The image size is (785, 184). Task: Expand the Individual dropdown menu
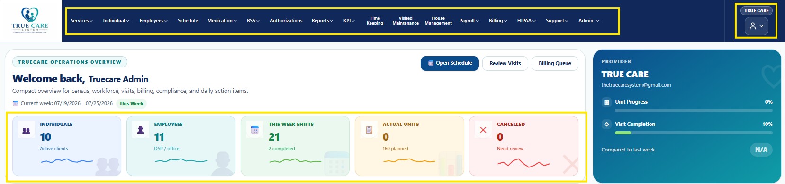pos(116,21)
